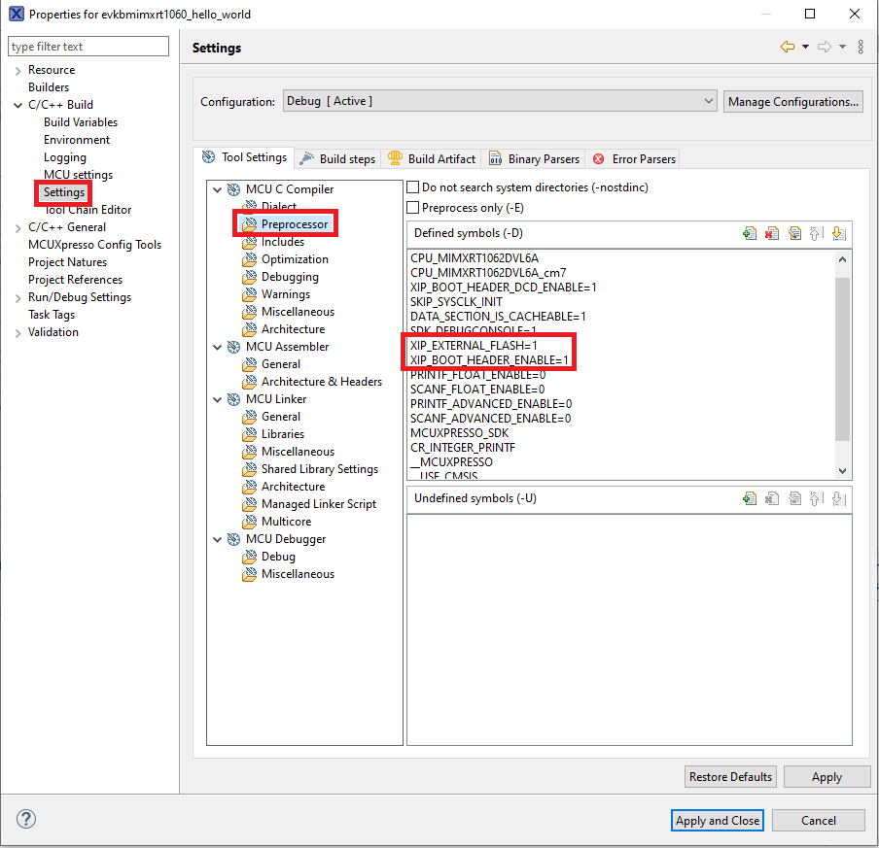Click the MCU Linker tool icon
Screen dimensions: 879x848
click(x=233, y=399)
